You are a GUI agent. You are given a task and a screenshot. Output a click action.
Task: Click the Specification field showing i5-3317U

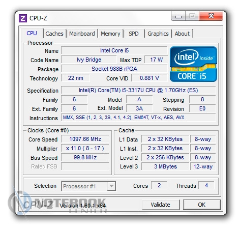click(138, 90)
